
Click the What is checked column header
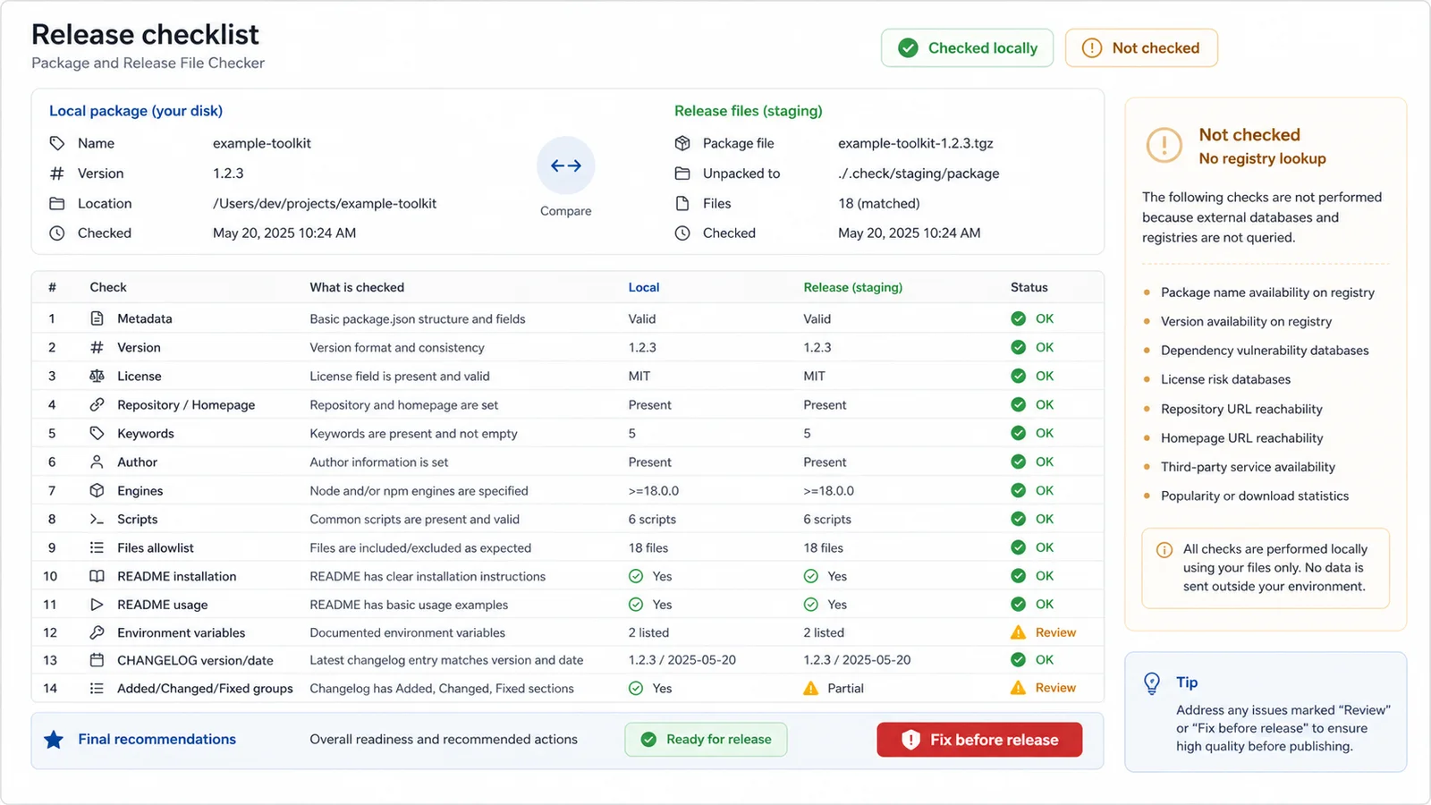click(357, 287)
